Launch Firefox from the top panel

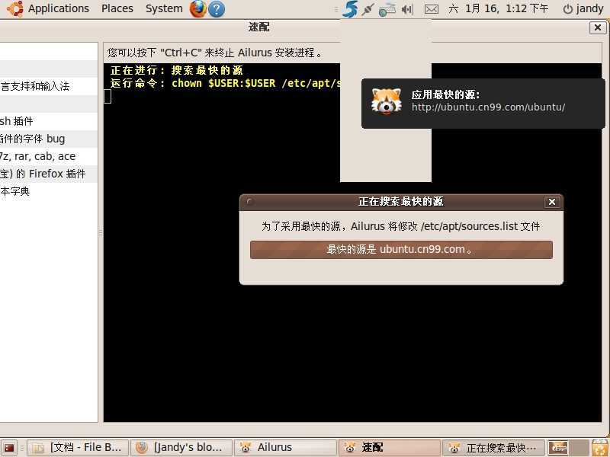click(198, 9)
